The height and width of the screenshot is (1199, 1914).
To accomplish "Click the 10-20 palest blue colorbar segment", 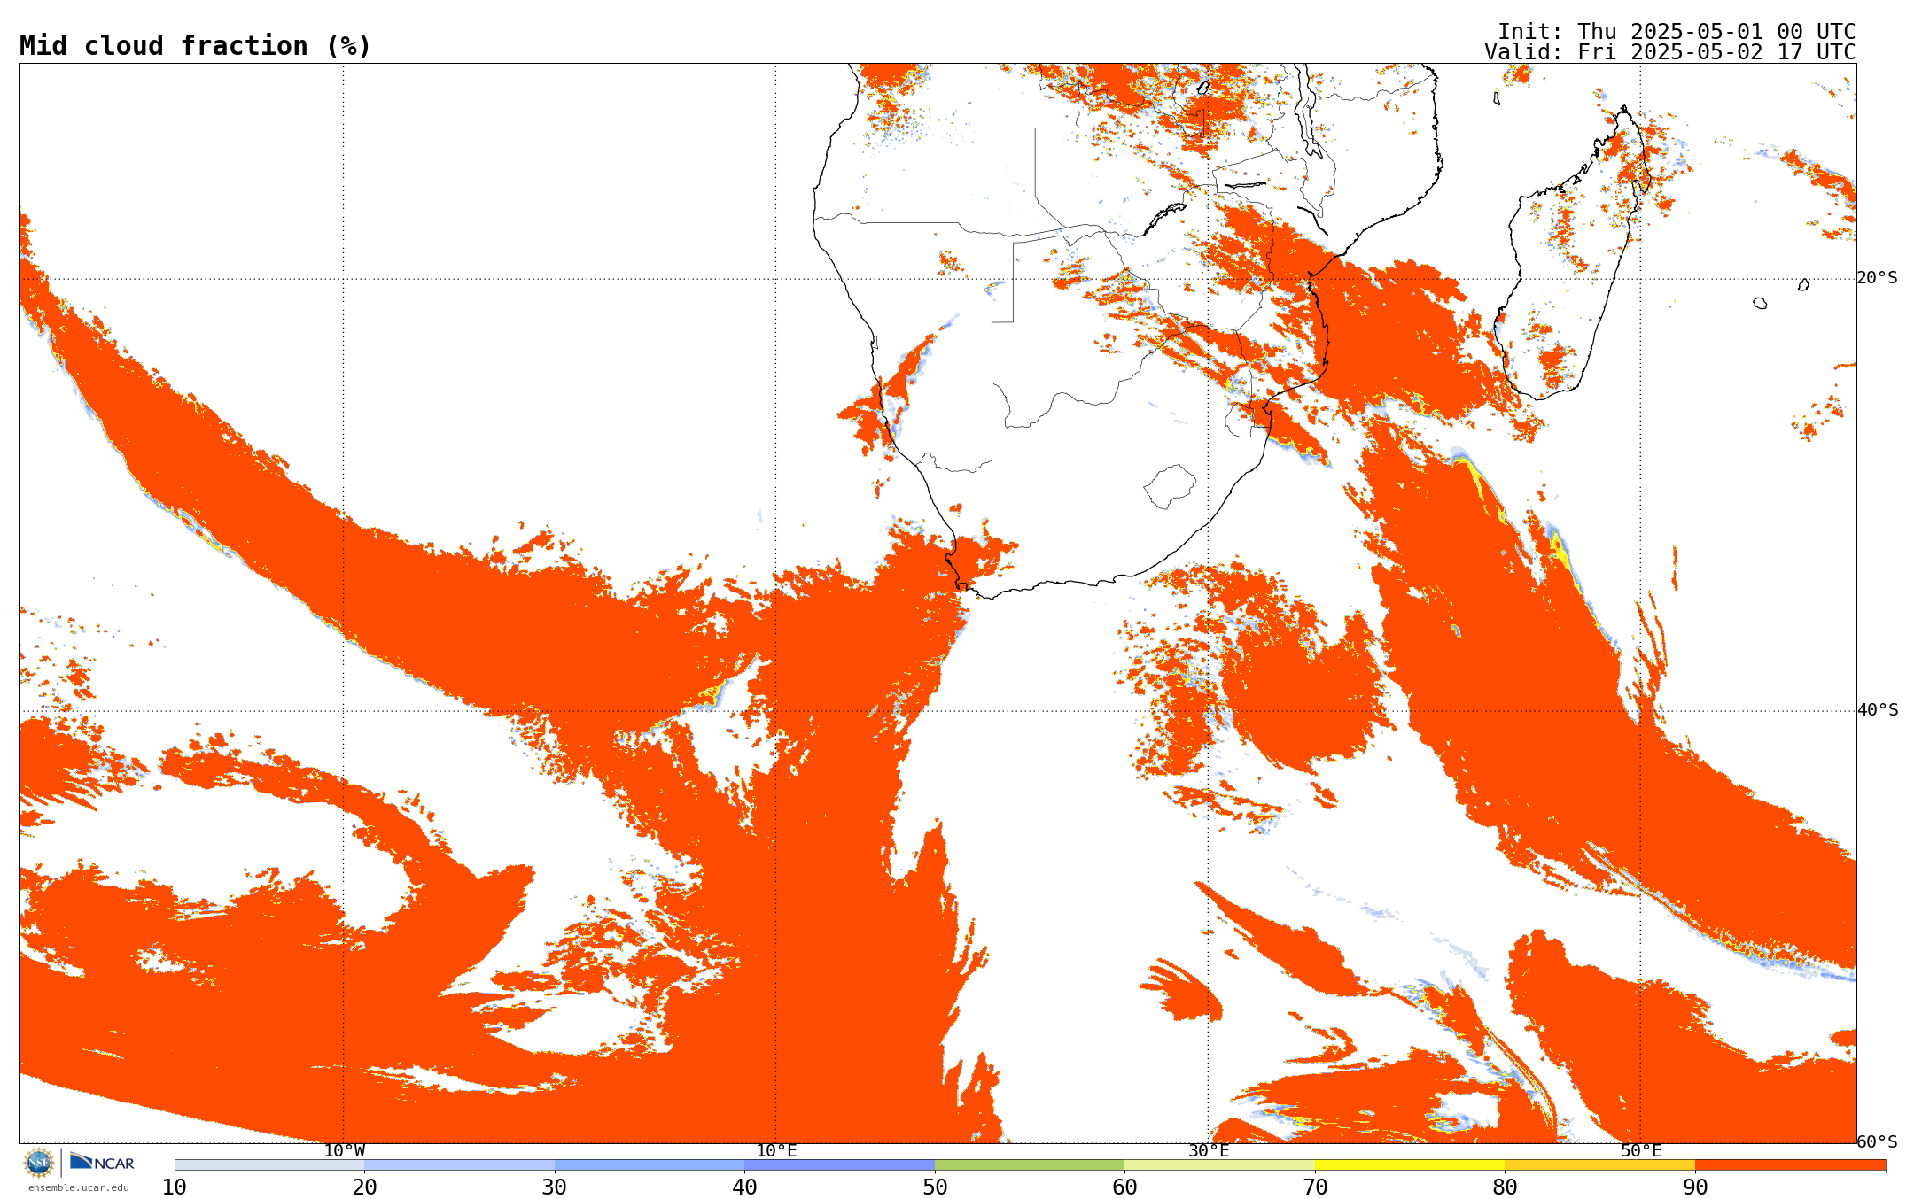I will (x=269, y=1165).
